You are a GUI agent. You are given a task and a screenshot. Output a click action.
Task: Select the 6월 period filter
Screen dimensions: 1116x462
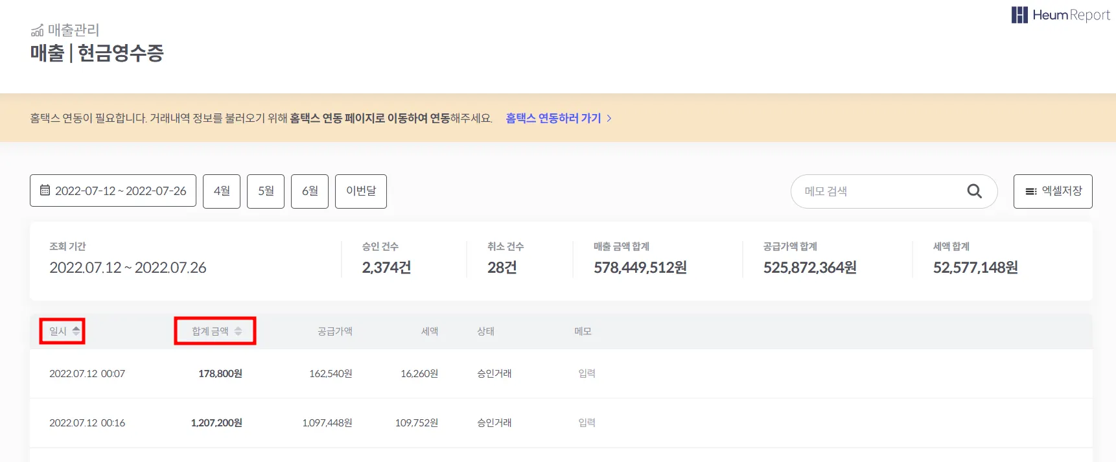click(310, 191)
